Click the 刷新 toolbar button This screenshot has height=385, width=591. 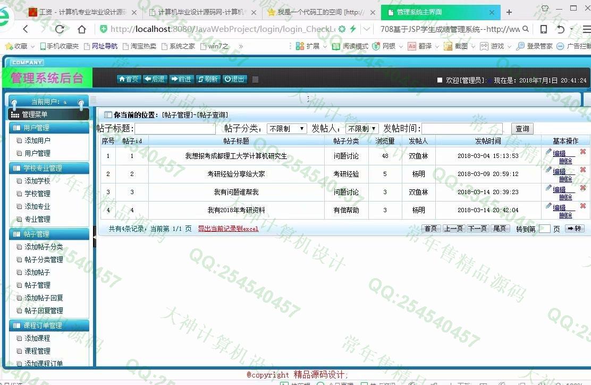(208, 79)
